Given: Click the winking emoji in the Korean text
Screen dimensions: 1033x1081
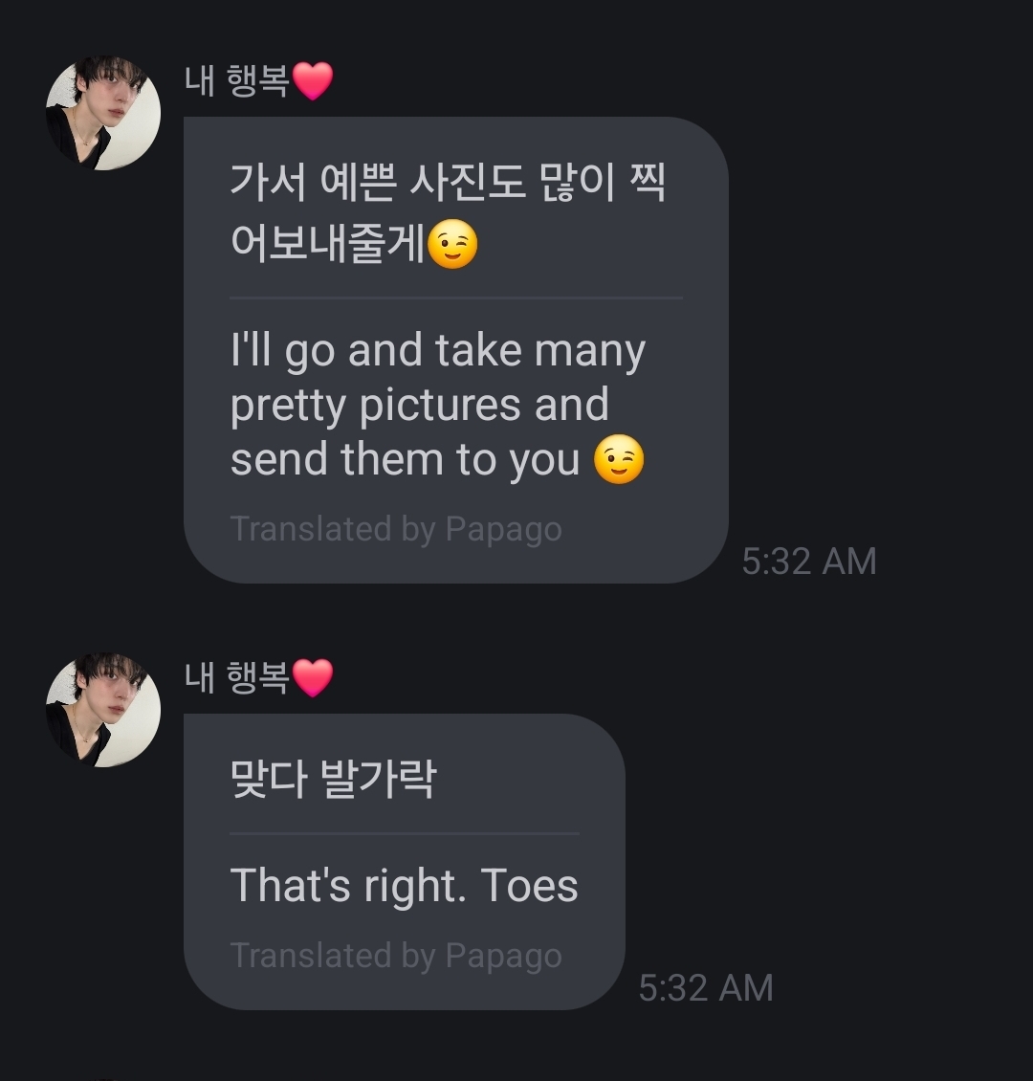Looking at the screenshot, I should pyautogui.click(x=452, y=244).
